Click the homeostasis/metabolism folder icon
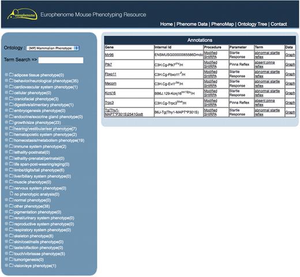The height and width of the screenshot is (277, 300). [x=11, y=140]
